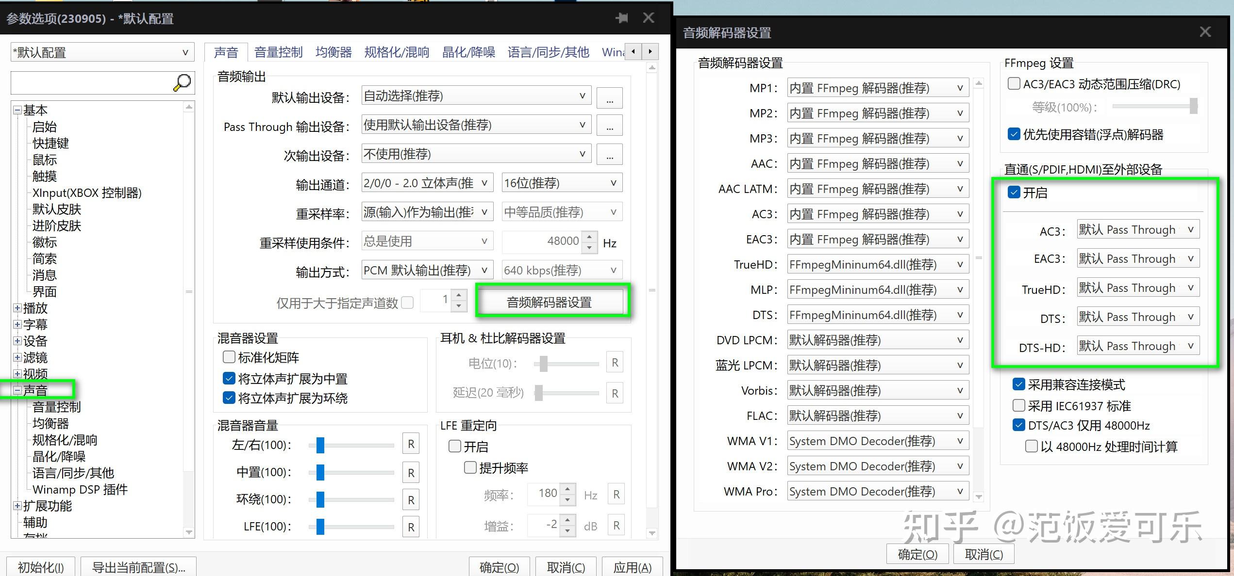The height and width of the screenshot is (576, 1234).
Task: Click the up spinner arrow next to 48000 Hz
Action: pos(589,237)
